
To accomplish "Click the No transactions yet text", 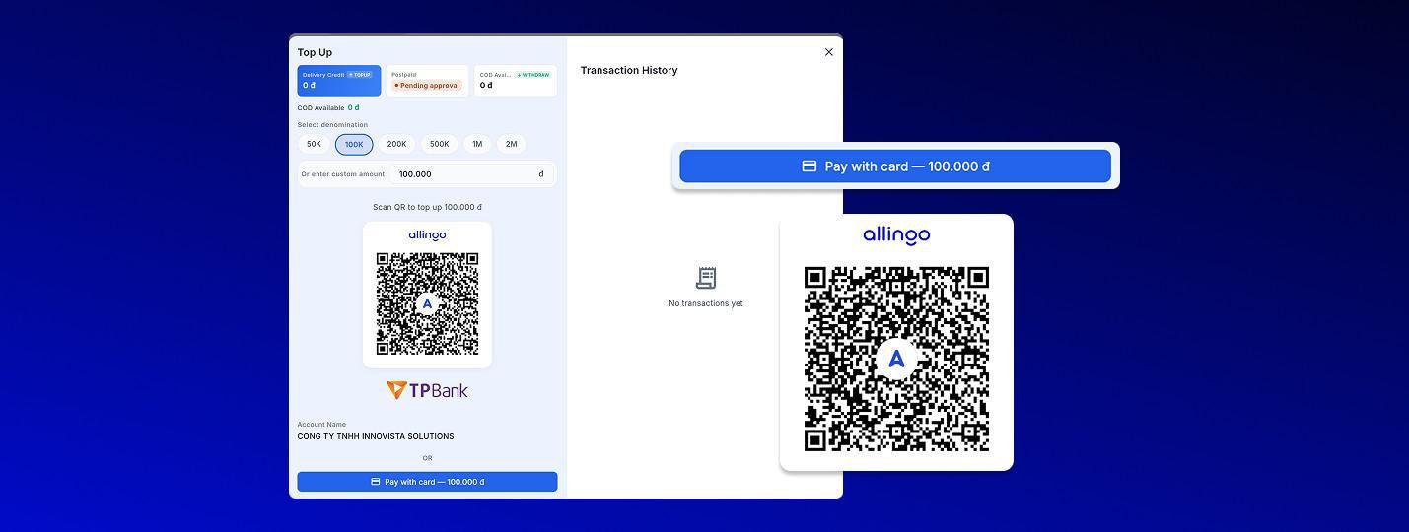I will pyautogui.click(x=706, y=303).
